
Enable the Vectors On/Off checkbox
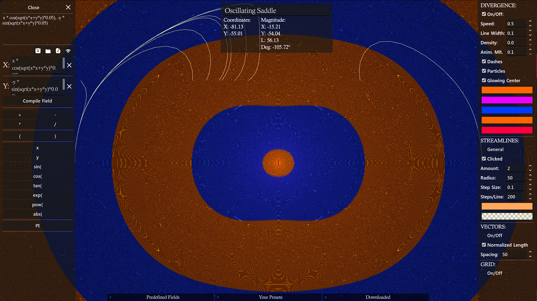484,236
